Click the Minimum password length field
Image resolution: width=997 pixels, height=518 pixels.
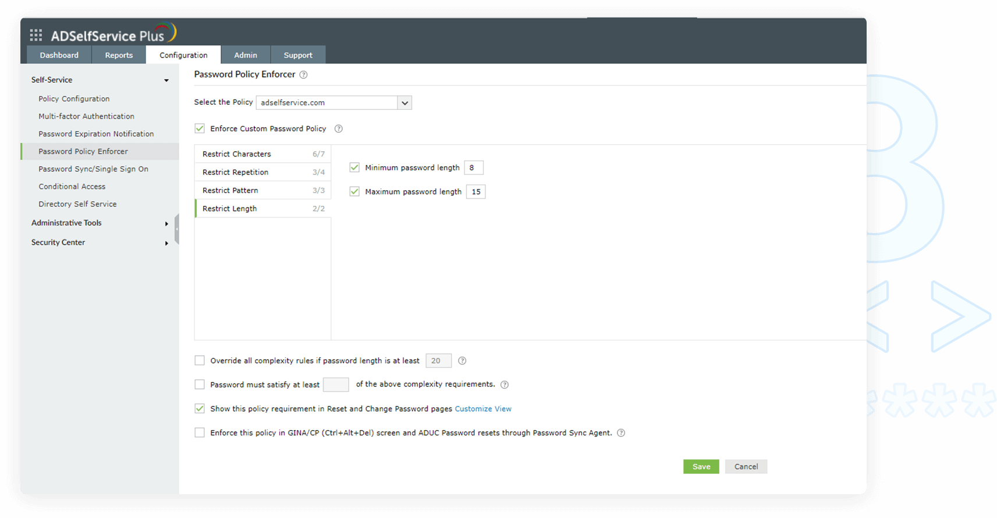click(474, 167)
